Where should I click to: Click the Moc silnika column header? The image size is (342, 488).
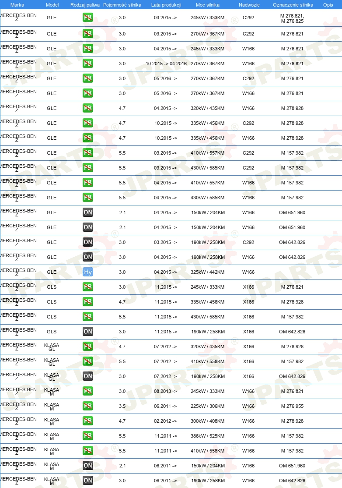(x=207, y=5)
